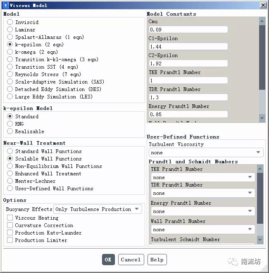Check the Production Limiter box

[10, 240]
